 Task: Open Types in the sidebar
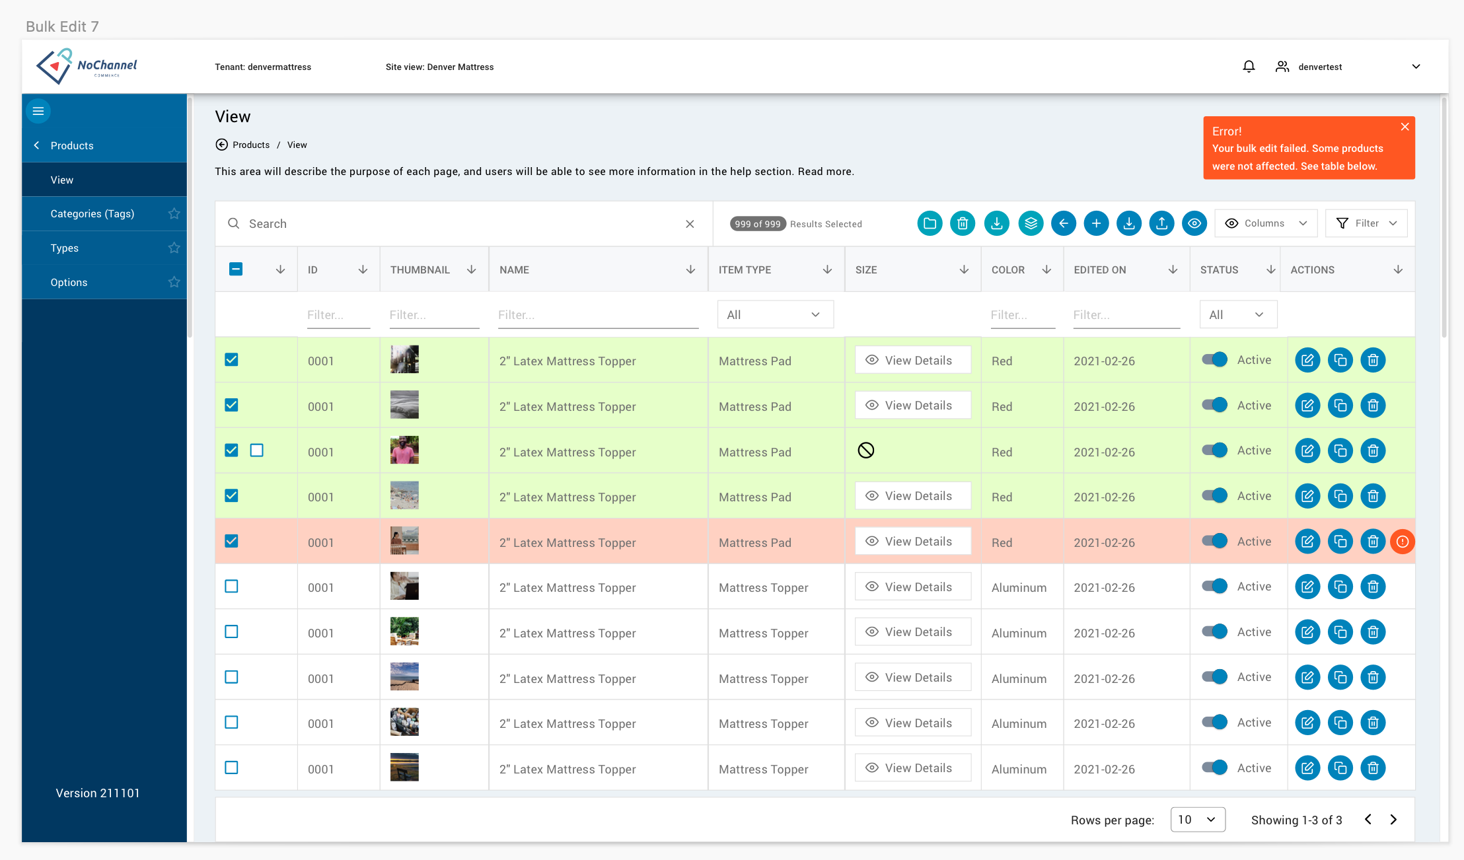click(x=65, y=248)
